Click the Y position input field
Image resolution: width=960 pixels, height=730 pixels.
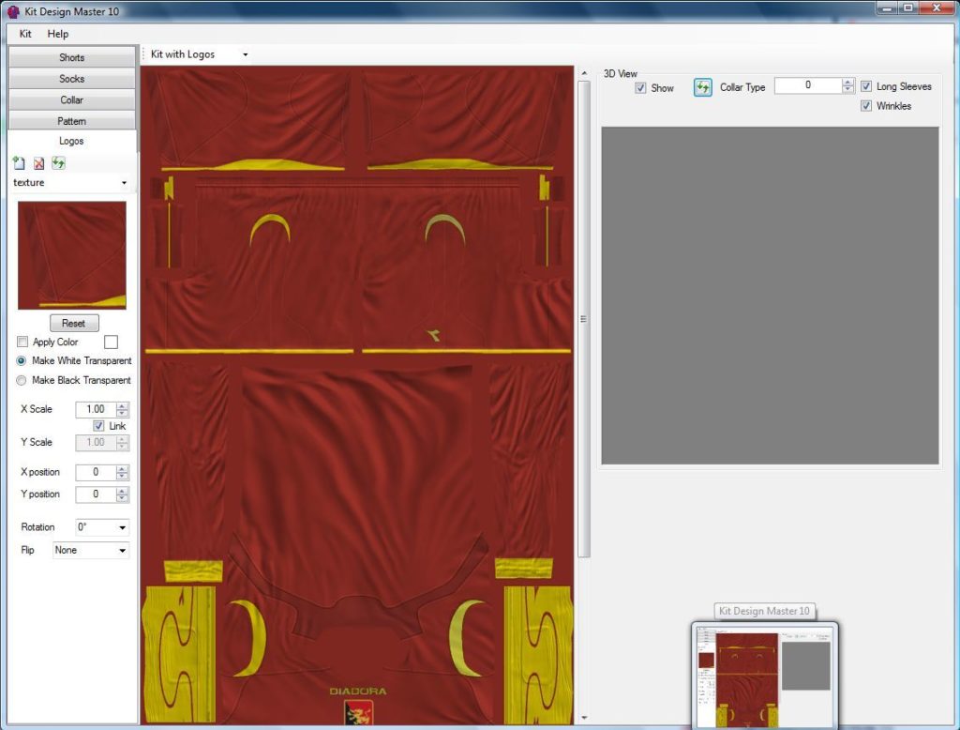pos(97,494)
